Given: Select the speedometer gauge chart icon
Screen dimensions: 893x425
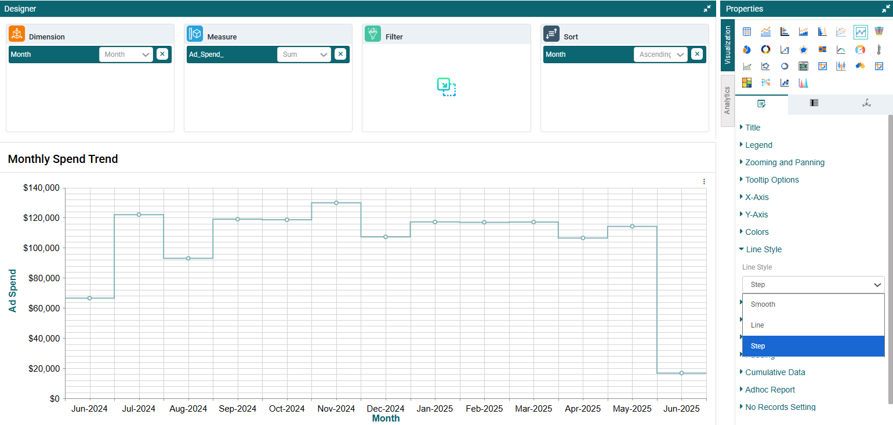Looking at the screenshot, I should point(860,50).
